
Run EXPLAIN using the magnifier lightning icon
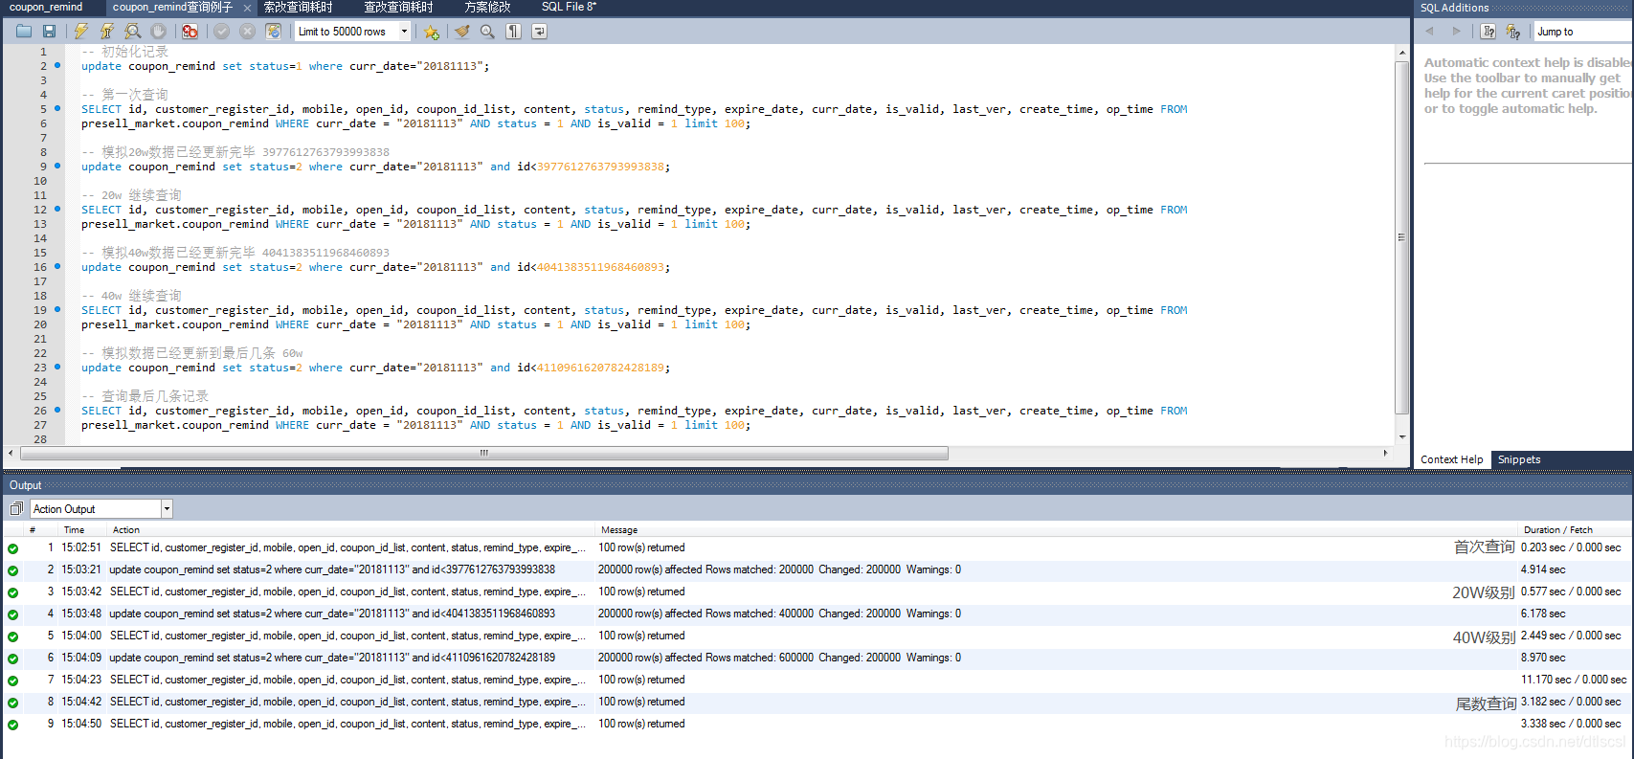133,32
